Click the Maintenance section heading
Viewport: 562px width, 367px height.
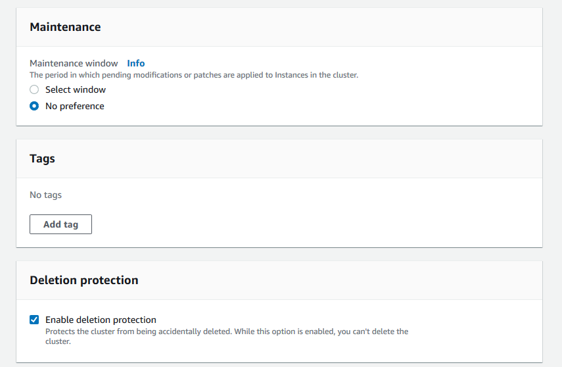[65, 27]
